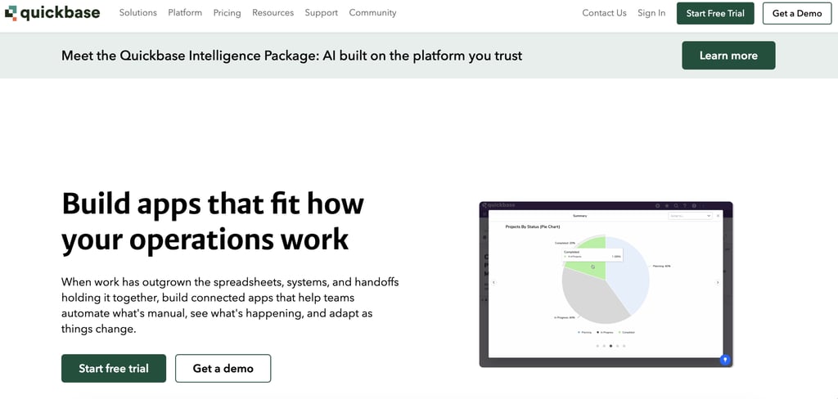
Task: Click the Planning legend entry below the chart
Action: pos(585,332)
